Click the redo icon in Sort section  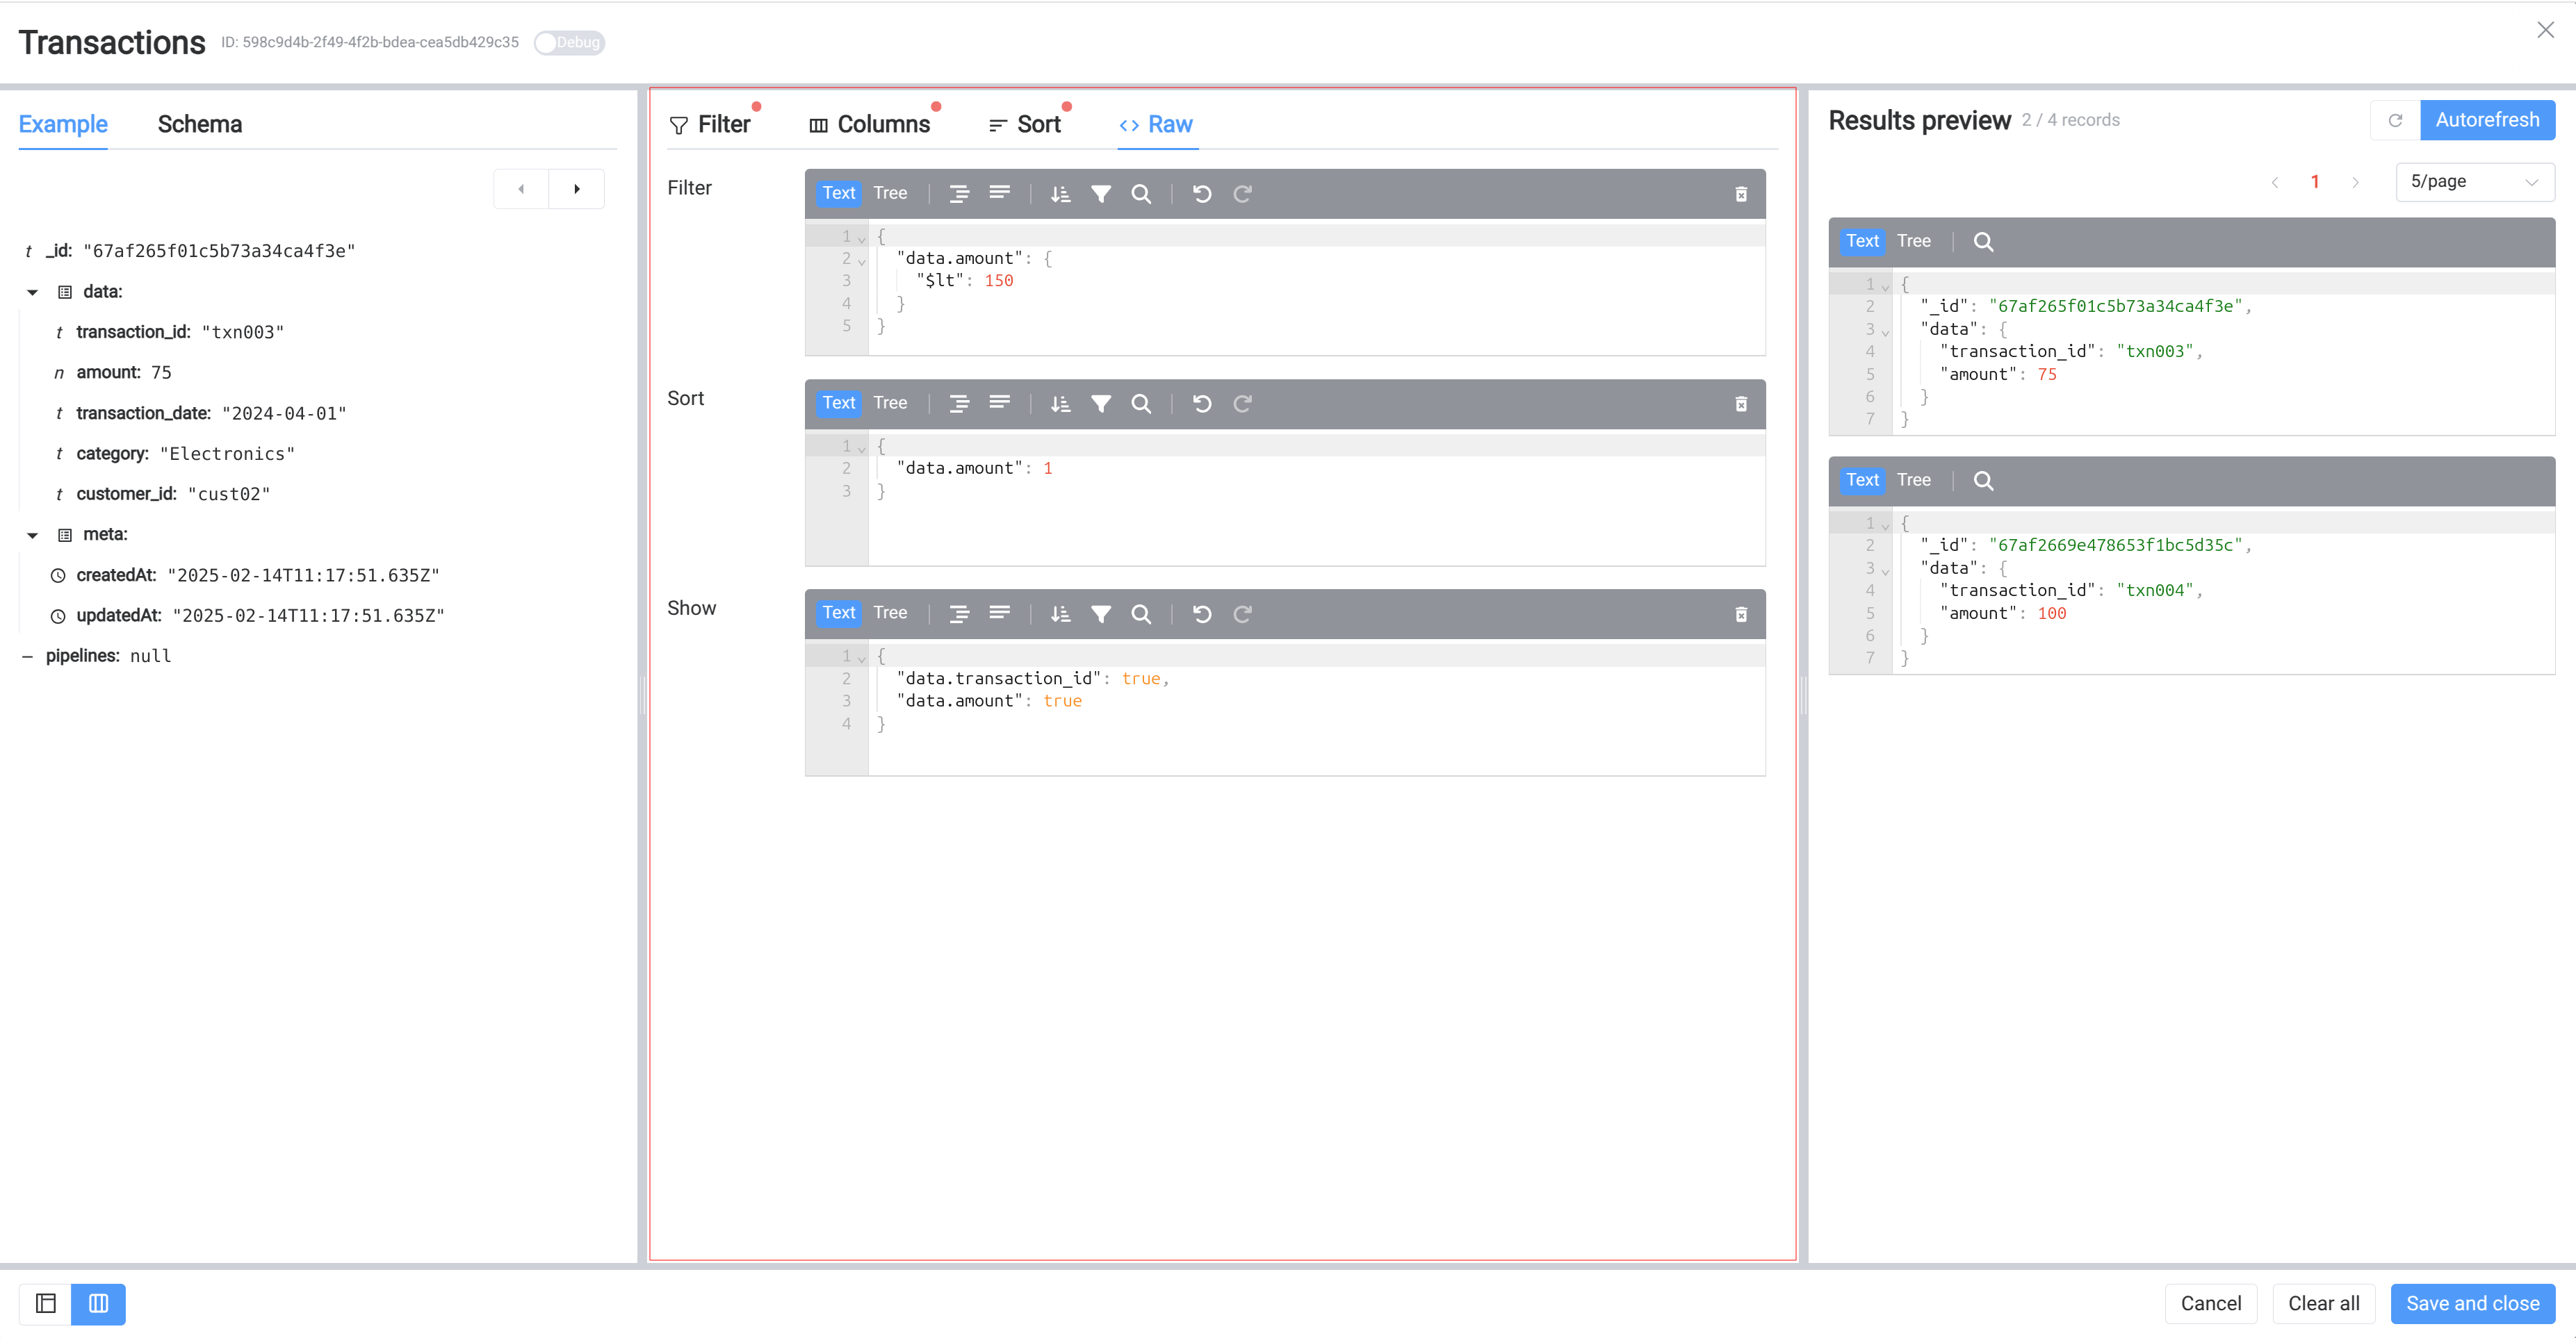[1242, 404]
